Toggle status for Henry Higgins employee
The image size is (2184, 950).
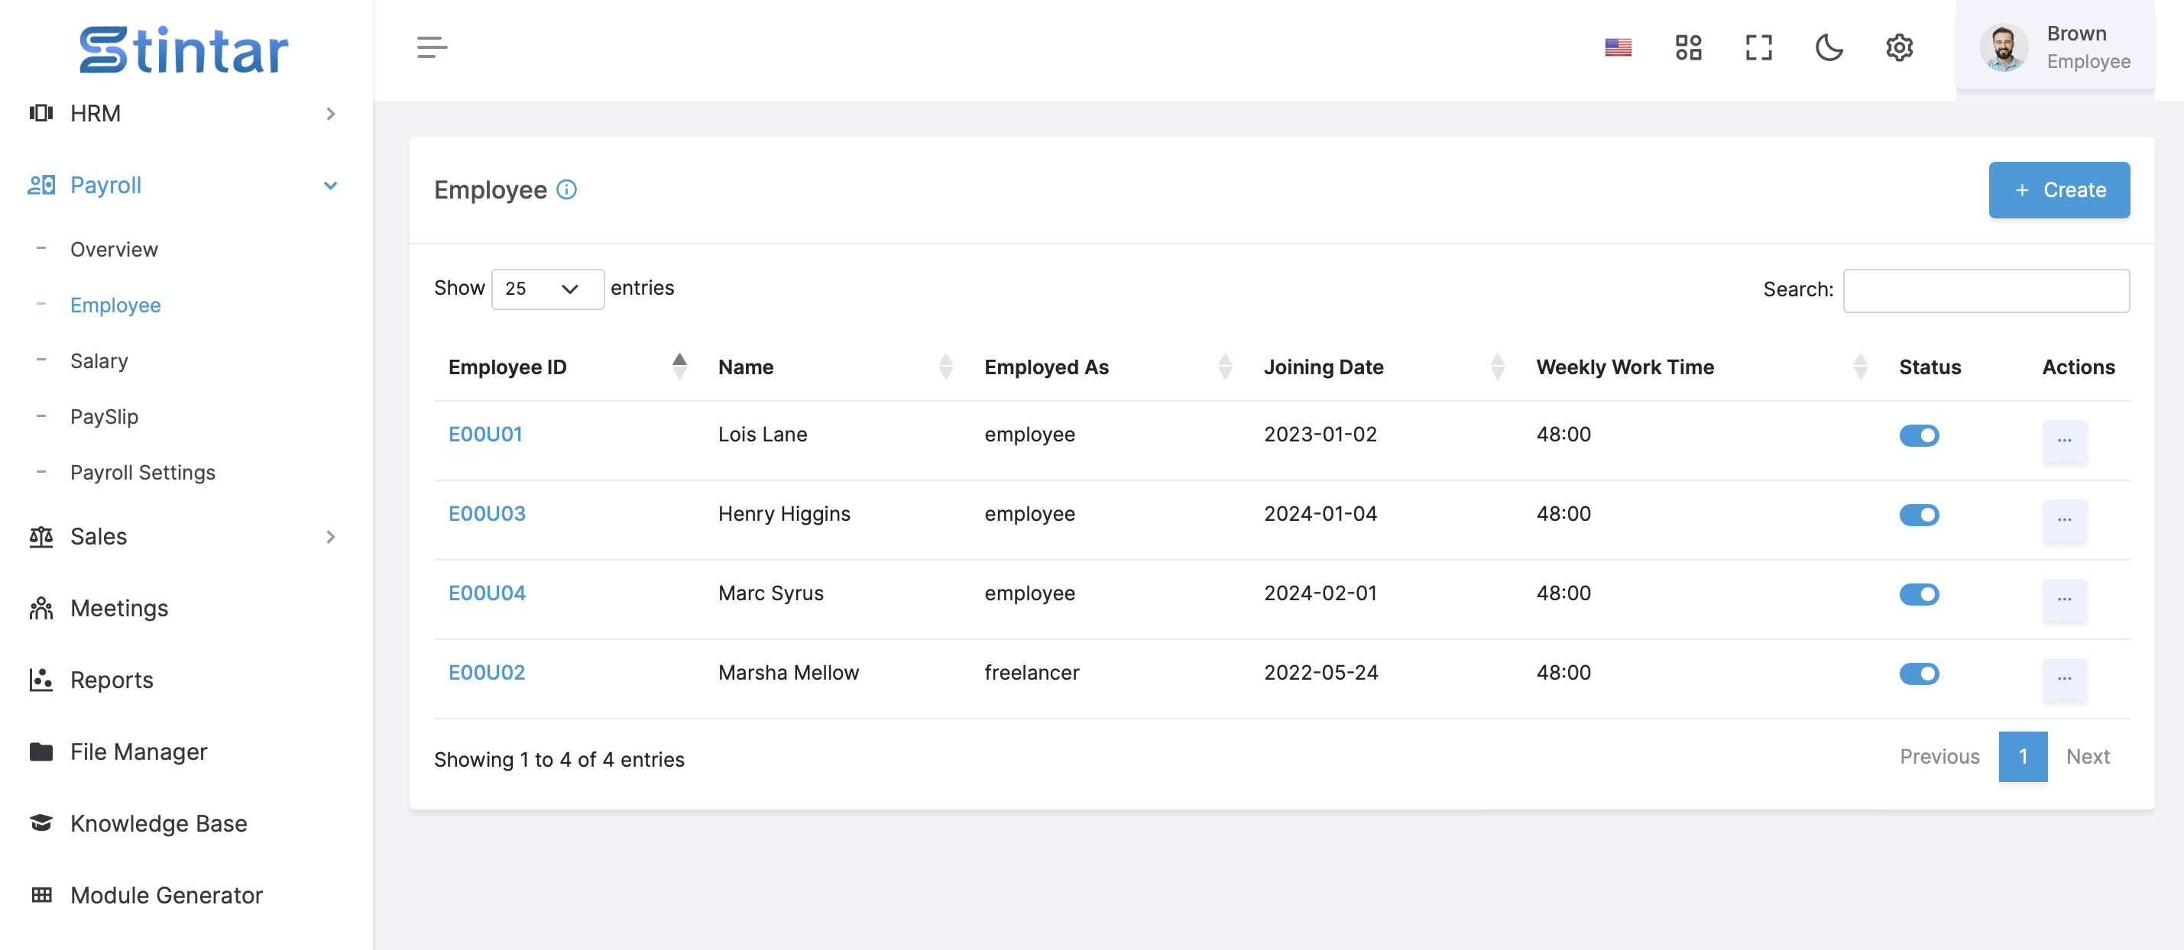(x=1920, y=515)
